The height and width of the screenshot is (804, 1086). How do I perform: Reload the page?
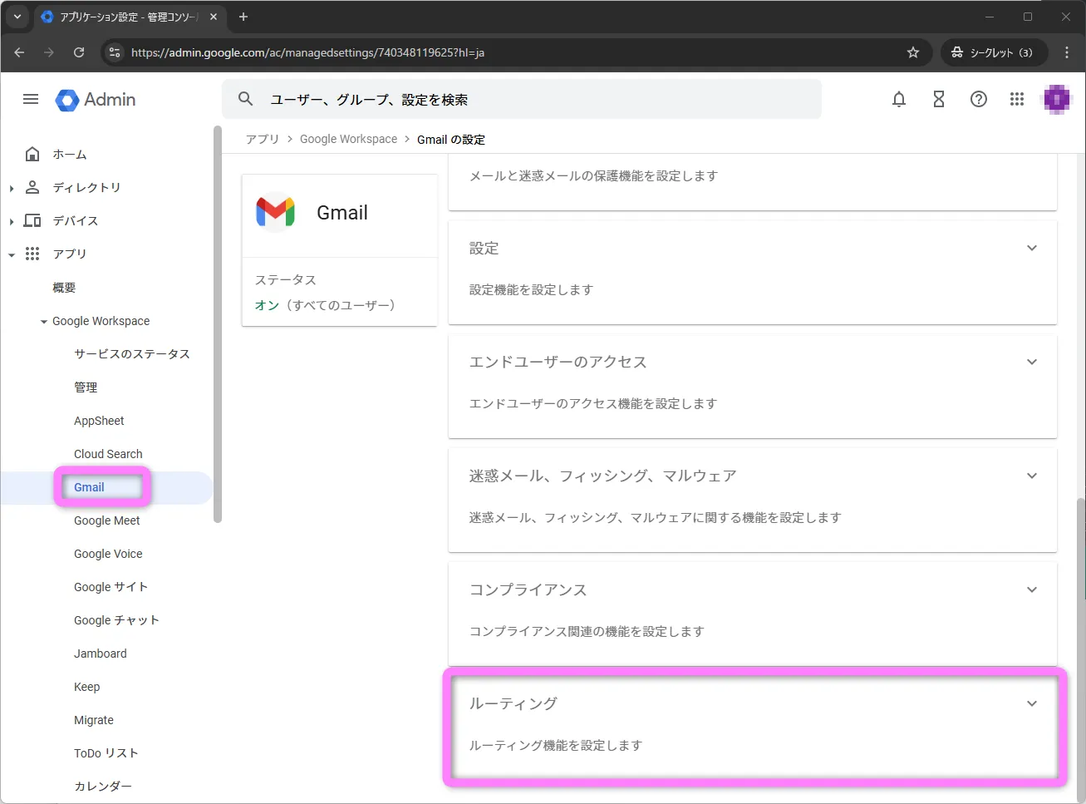79,52
